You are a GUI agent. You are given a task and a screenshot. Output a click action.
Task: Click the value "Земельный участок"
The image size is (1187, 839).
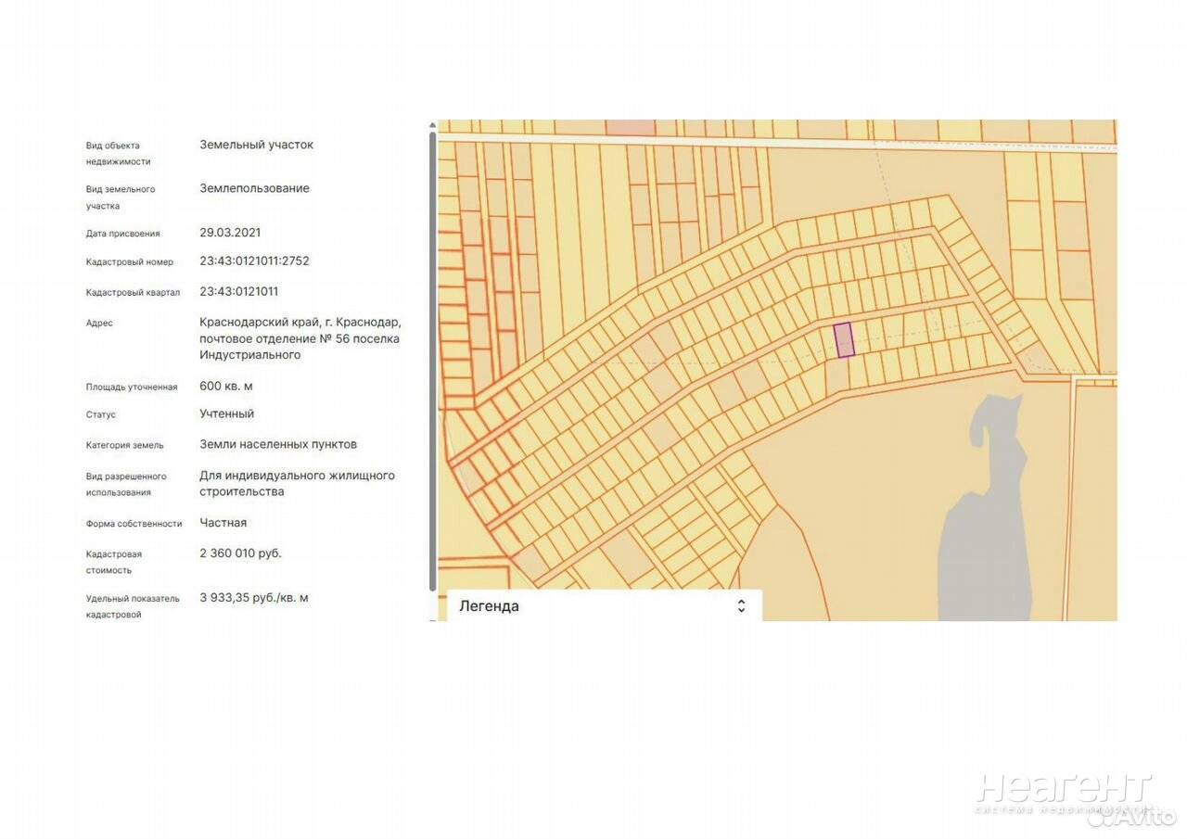coord(257,145)
